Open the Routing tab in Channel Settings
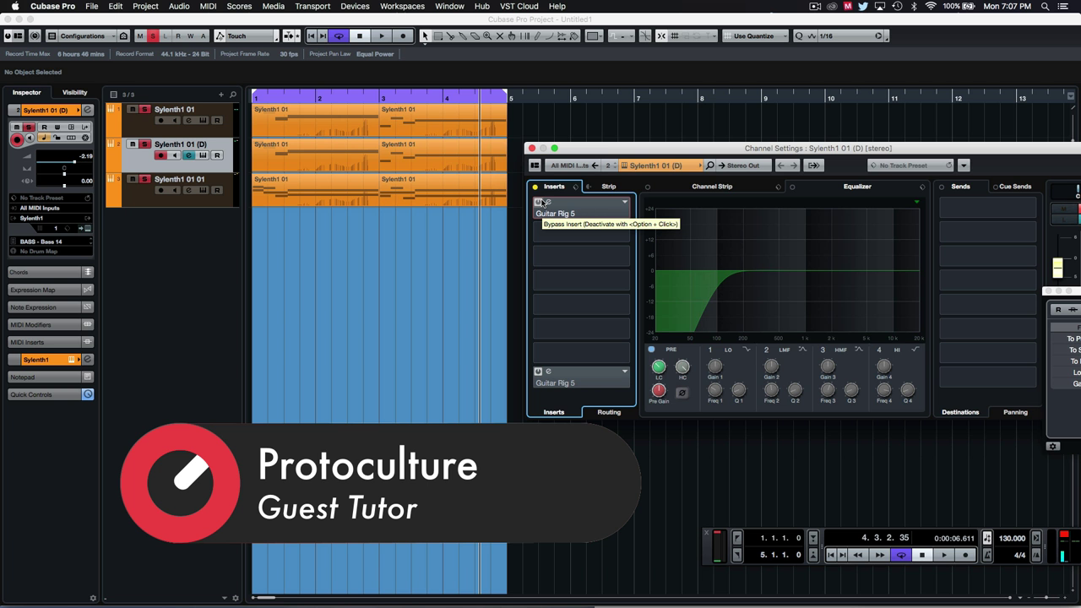 click(x=609, y=412)
